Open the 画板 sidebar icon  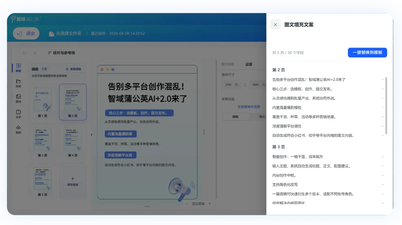(18, 68)
